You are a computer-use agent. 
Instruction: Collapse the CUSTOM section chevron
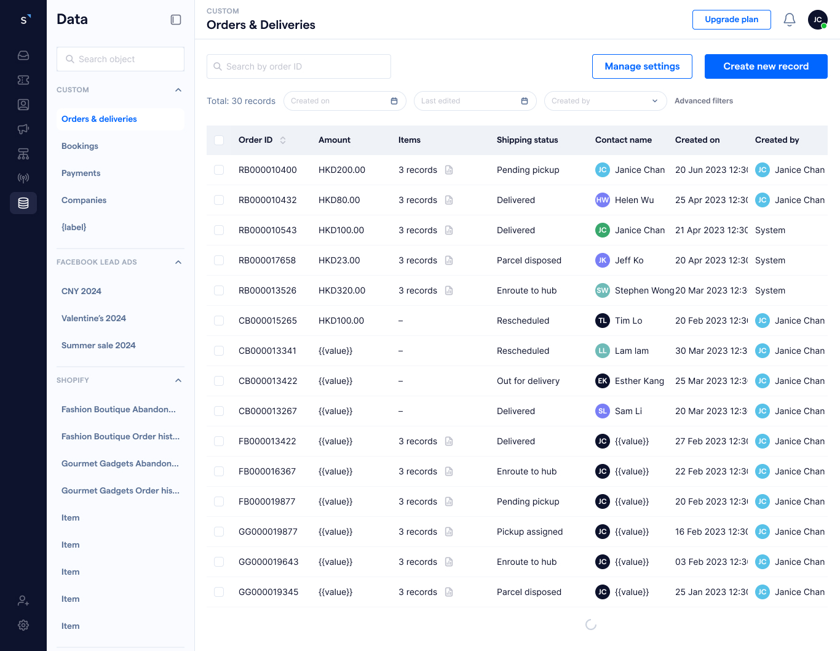click(x=178, y=90)
